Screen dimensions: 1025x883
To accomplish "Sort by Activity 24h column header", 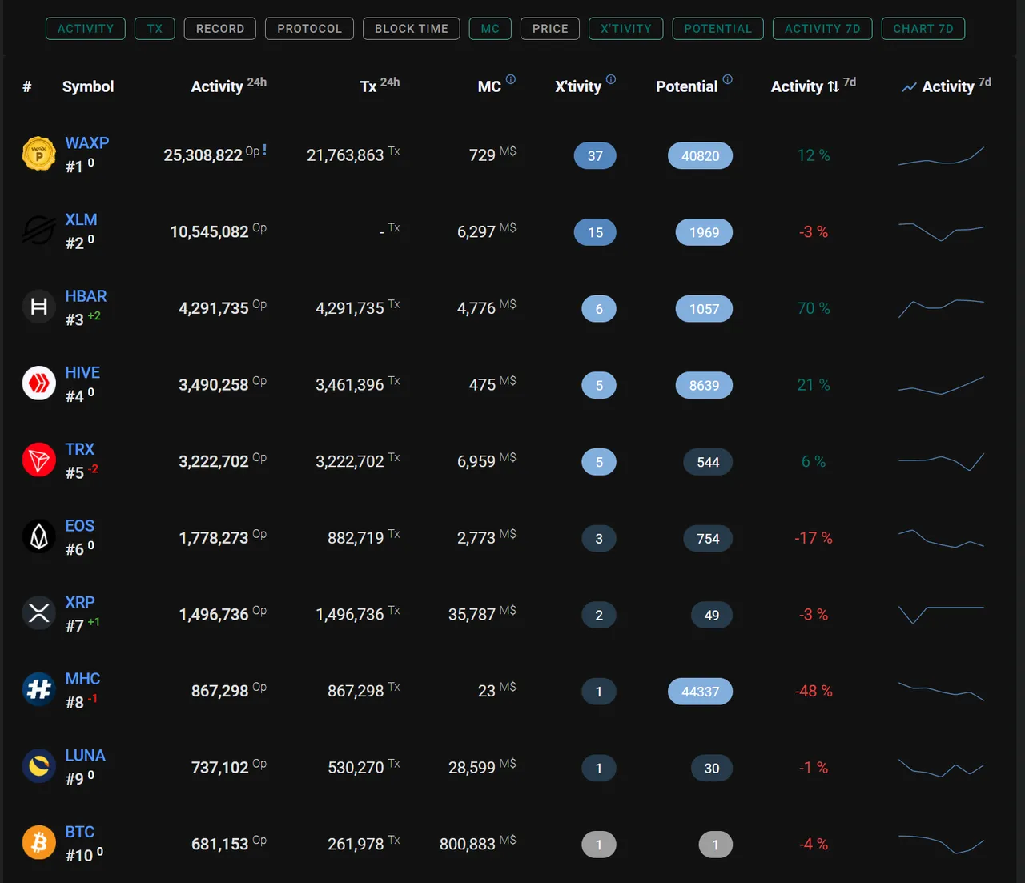I will [x=228, y=86].
